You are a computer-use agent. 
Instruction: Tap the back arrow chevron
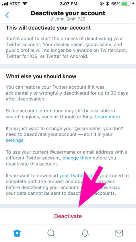pos(7,15)
